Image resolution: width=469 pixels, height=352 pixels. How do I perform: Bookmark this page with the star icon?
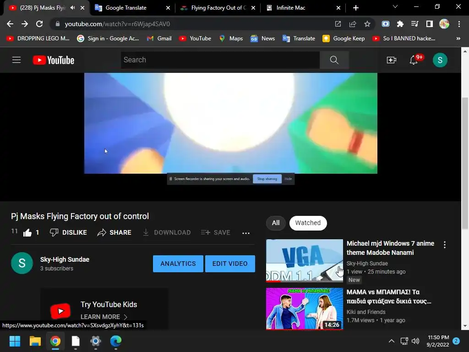[367, 24]
